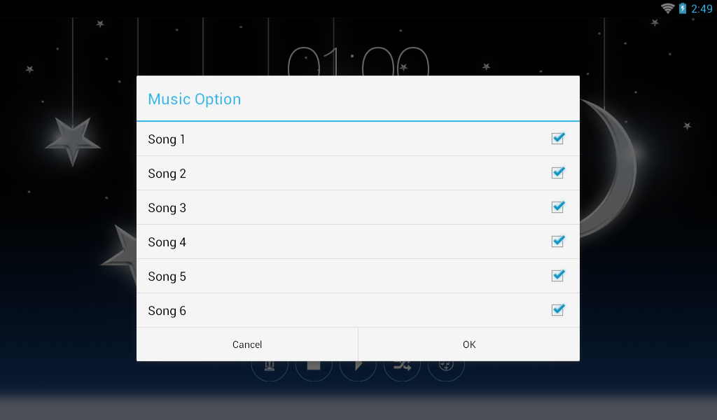Tap the Music Option dialog title
Image resolution: width=717 pixels, height=420 pixels.
[195, 99]
